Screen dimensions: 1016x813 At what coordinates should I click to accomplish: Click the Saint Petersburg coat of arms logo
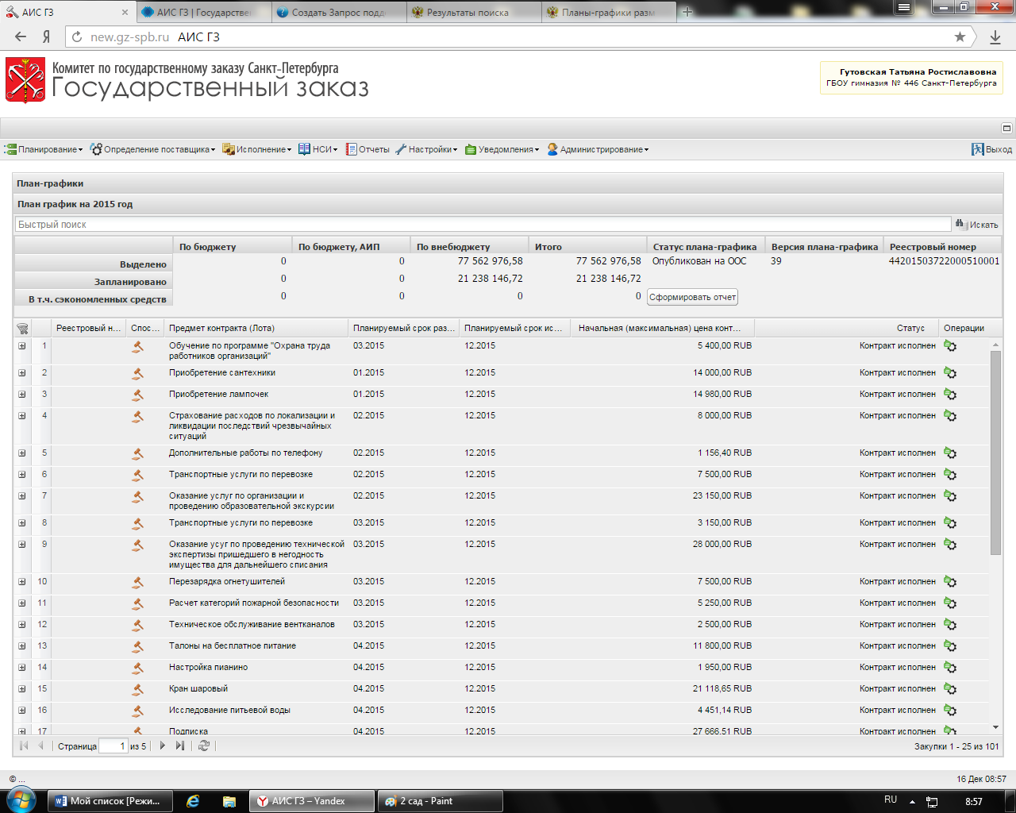(25, 80)
